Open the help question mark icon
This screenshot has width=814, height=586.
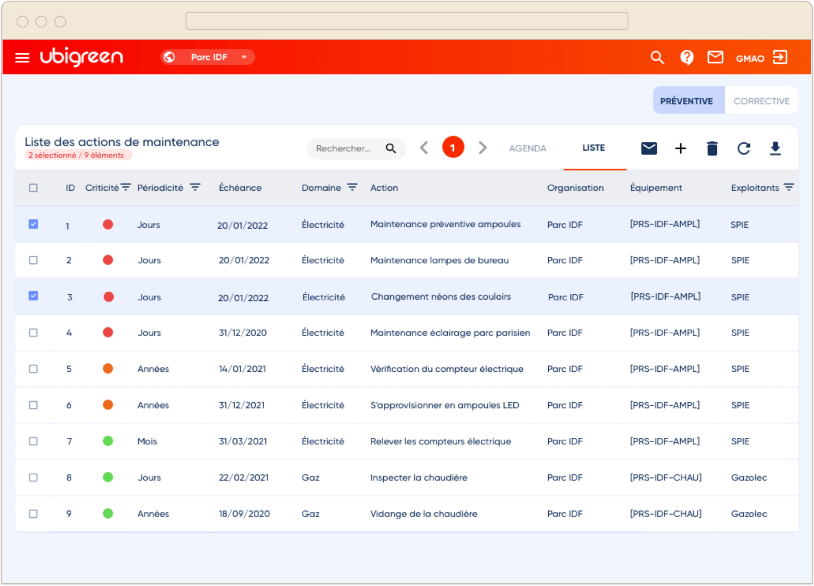click(687, 58)
